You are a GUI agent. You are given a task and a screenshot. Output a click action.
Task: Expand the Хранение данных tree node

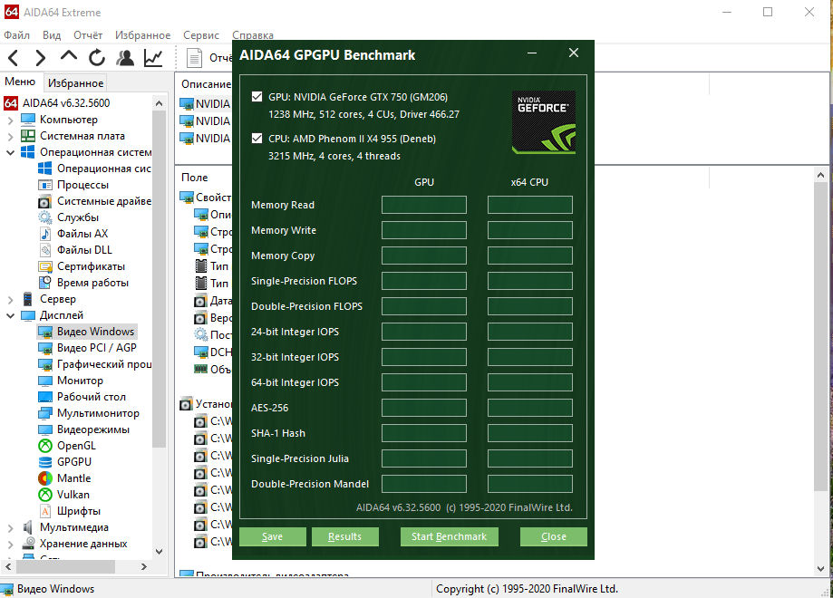[x=11, y=545]
